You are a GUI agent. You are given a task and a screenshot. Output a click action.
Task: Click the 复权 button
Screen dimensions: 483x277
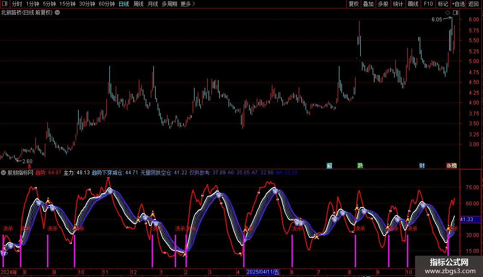(353, 4)
